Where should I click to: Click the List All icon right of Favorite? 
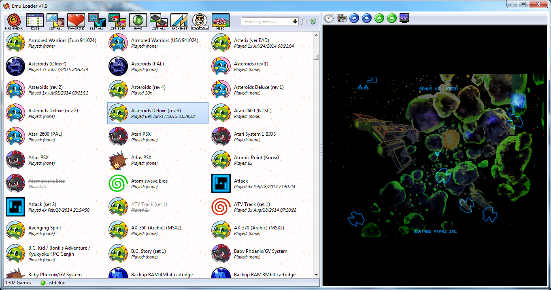tap(97, 22)
